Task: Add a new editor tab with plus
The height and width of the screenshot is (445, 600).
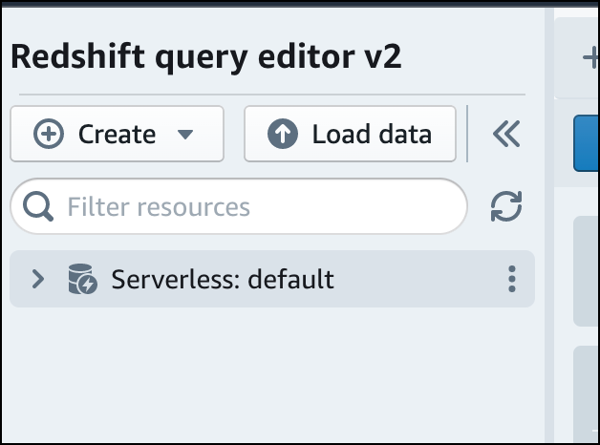Action: pos(589,59)
